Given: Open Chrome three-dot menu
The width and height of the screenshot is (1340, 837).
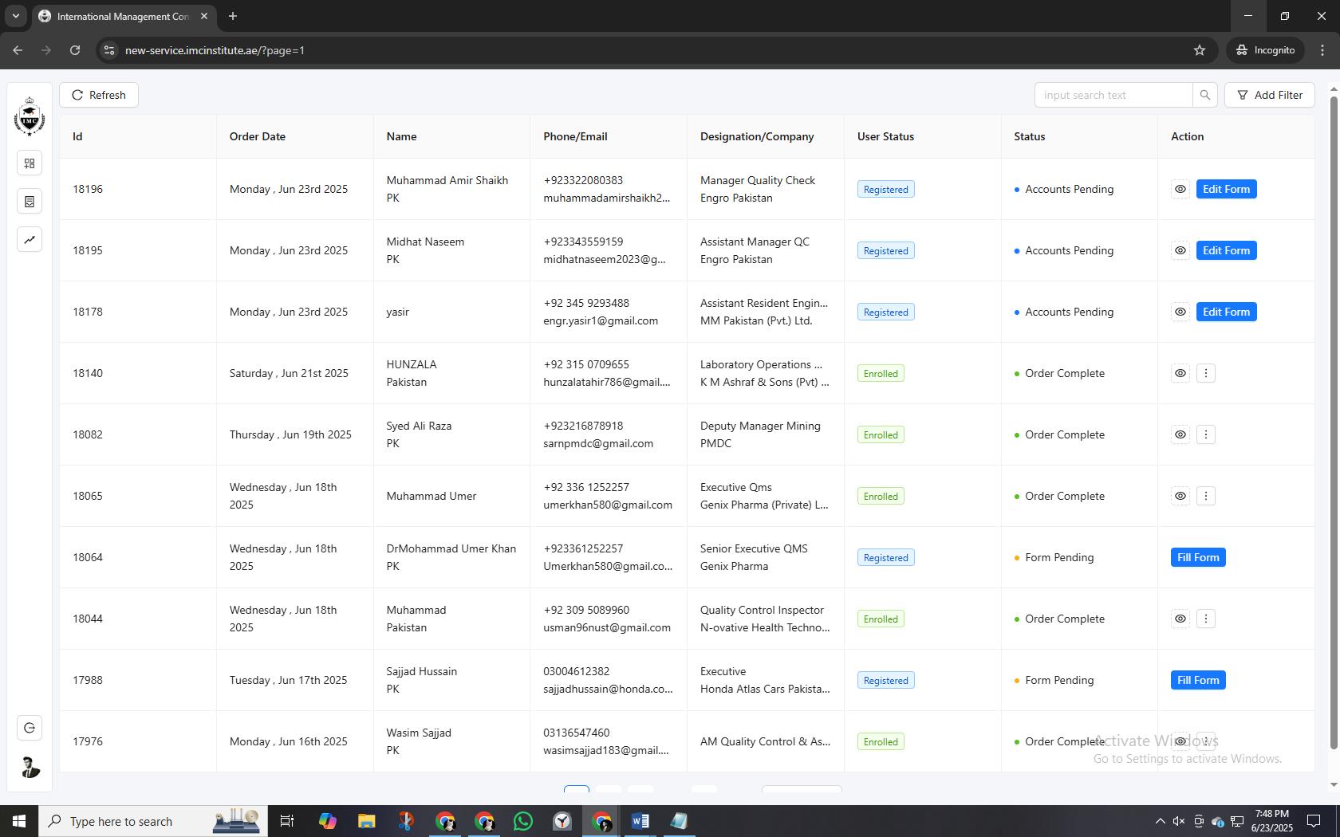Looking at the screenshot, I should point(1322,50).
